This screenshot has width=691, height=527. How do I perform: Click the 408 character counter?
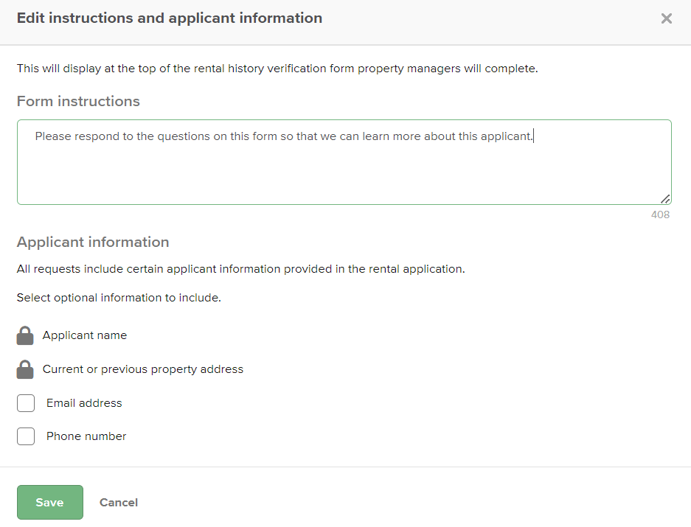coord(660,214)
